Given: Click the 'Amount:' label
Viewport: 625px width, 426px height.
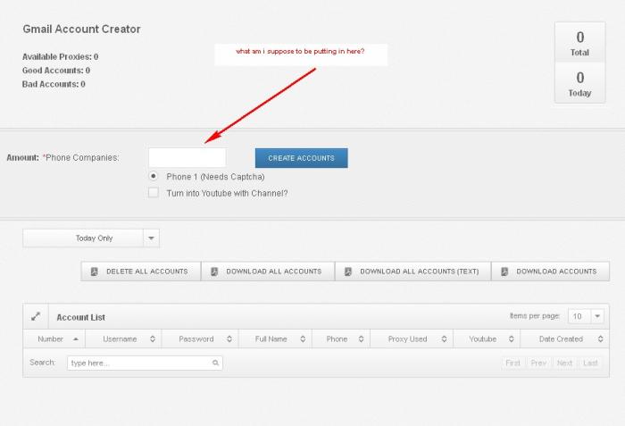Looking at the screenshot, I should tap(22, 157).
